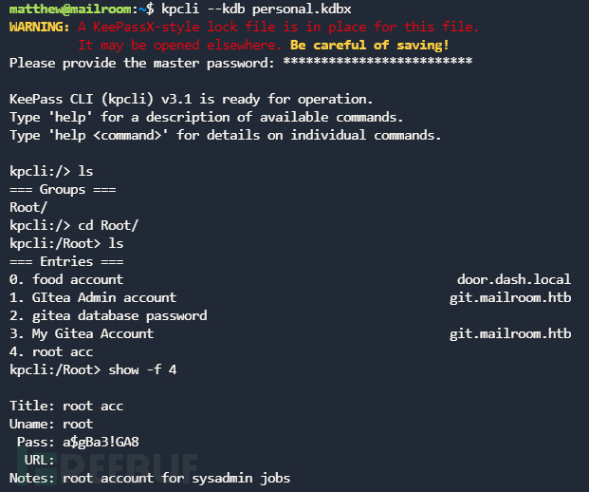This screenshot has height=492, width=589.
Task: Open the door.dash.local URL
Action: pos(514,279)
